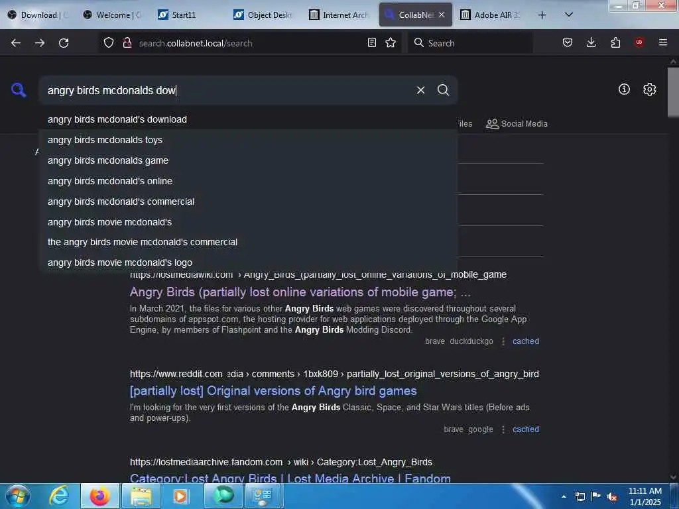Open the Windows Start menu
679x509 pixels.
coord(17,496)
